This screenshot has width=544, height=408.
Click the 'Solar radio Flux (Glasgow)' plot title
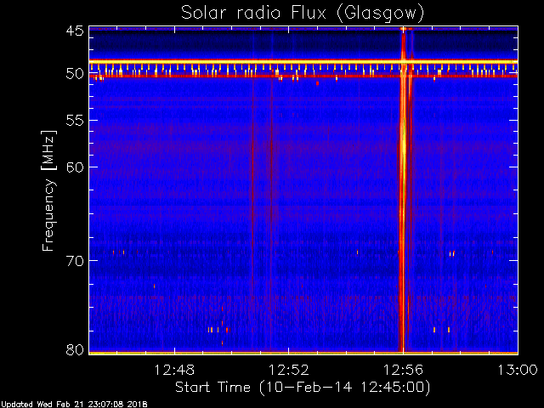click(303, 14)
